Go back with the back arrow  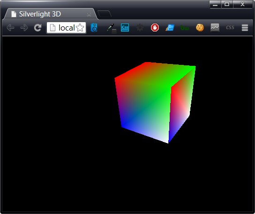[x=11, y=28]
